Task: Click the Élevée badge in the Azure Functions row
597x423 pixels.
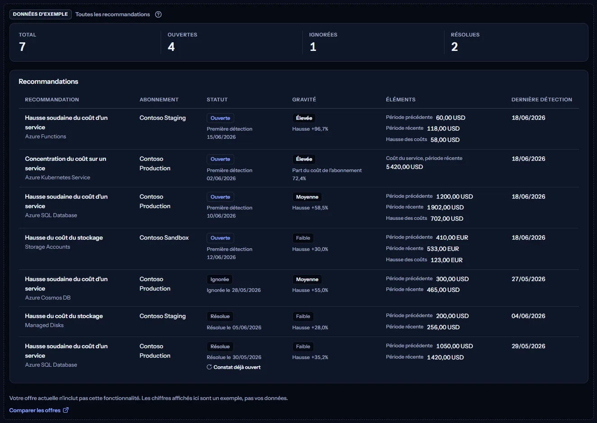Action: click(x=304, y=118)
